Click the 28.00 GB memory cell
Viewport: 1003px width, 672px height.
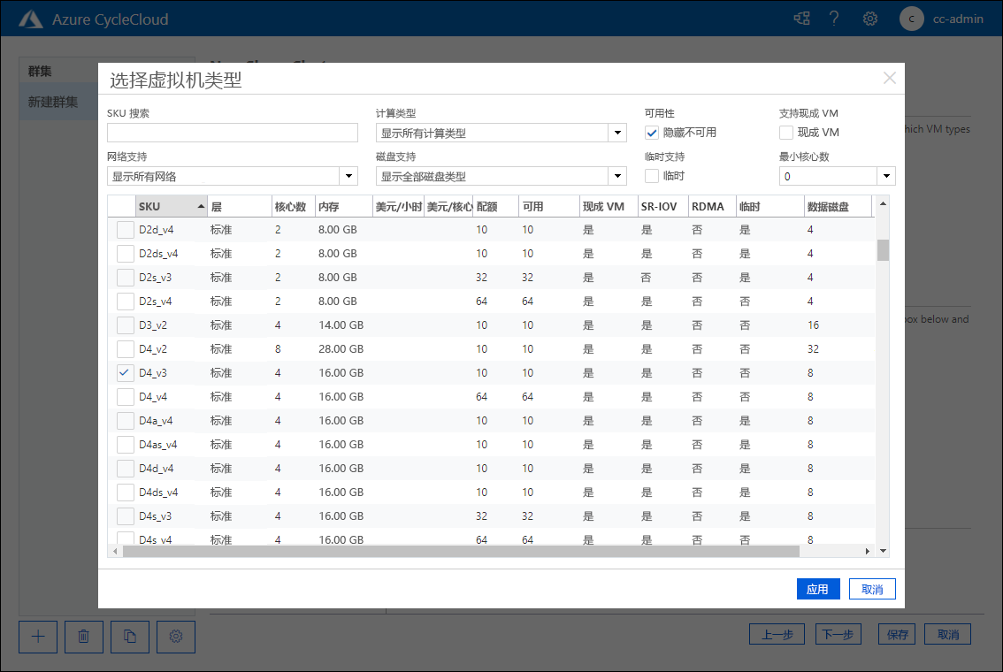pos(341,349)
